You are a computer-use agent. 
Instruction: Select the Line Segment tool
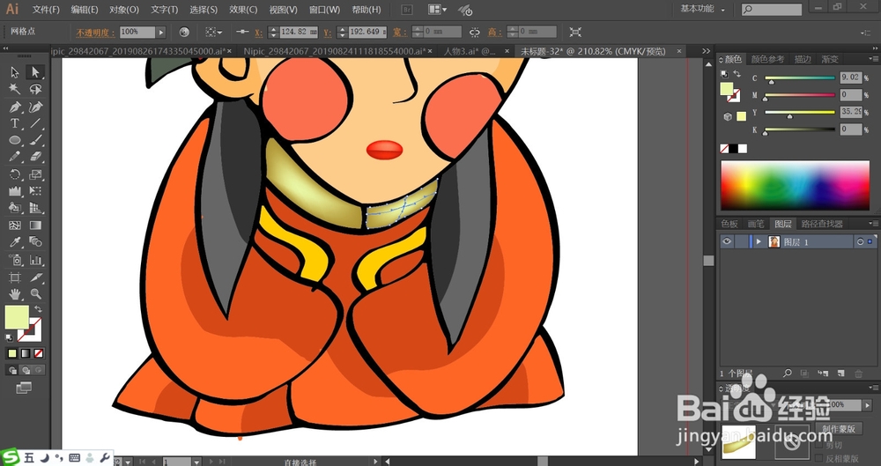(35, 123)
